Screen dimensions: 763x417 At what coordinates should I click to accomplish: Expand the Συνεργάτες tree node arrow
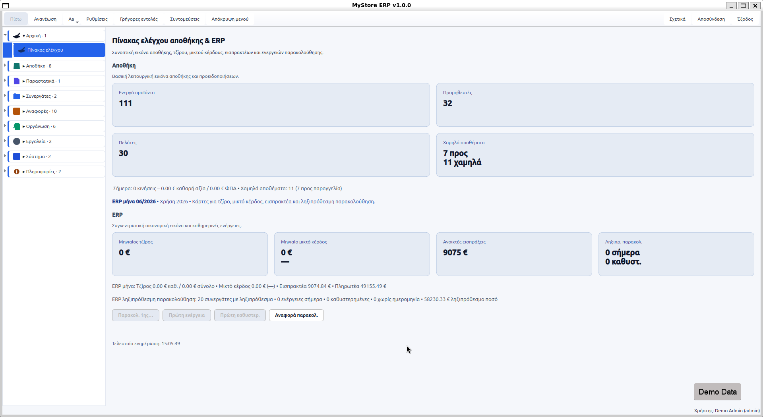[5, 95]
